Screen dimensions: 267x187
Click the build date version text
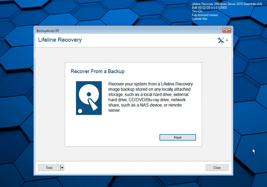tap(209, 7)
